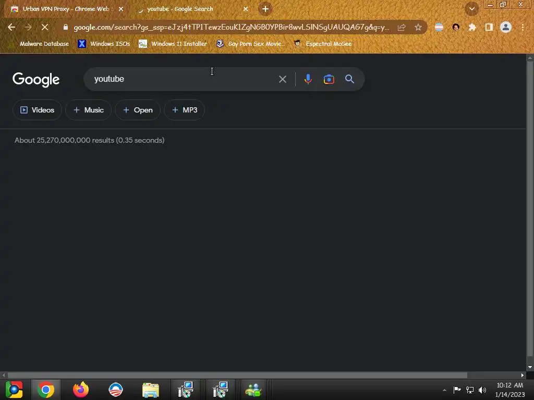Screen dimensions: 534x400
Task: Click the vertical scrollbar thumb
Action: (x=530, y=208)
